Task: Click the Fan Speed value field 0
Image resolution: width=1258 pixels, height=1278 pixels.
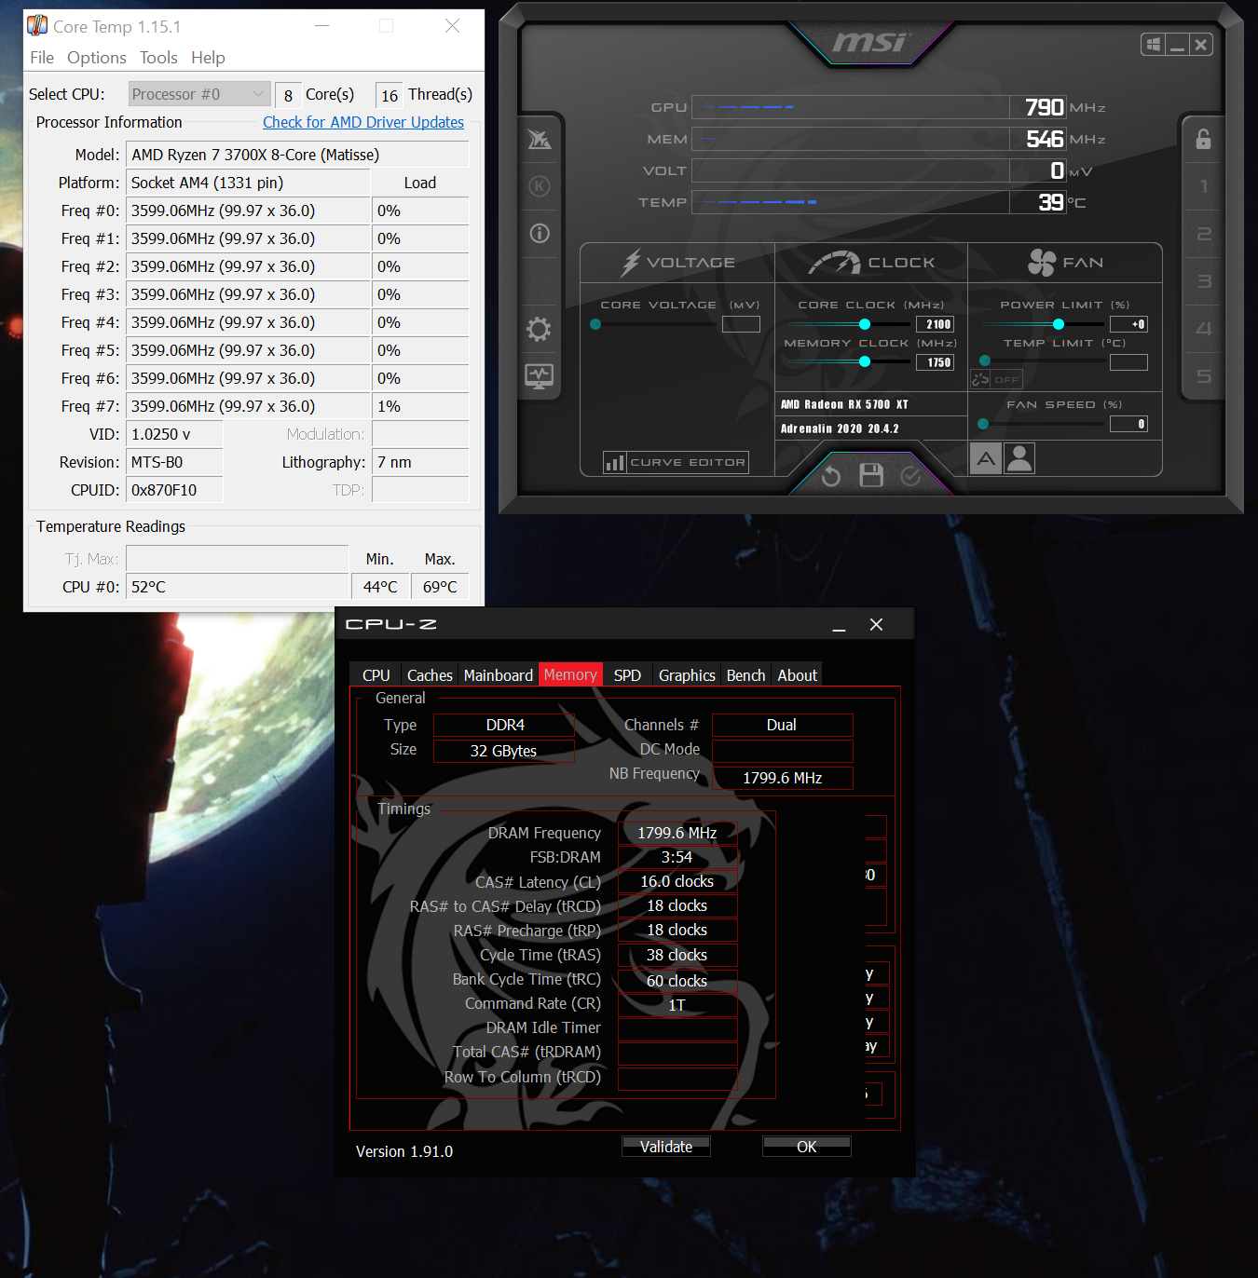Action: pyautogui.click(x=1128, y=424)
